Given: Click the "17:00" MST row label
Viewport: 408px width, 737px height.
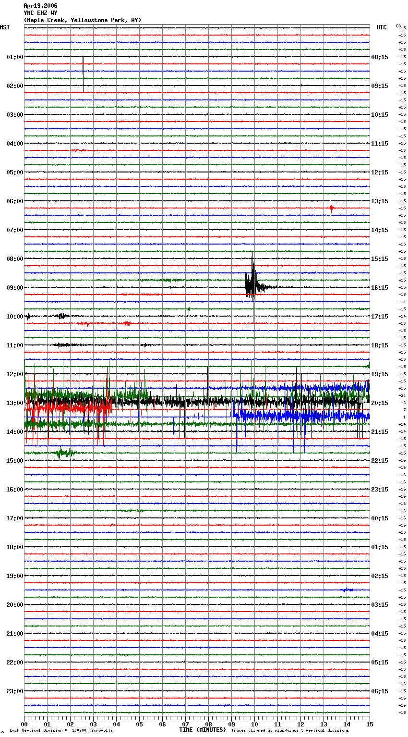Looking at the screenshot, I should 15,518.
